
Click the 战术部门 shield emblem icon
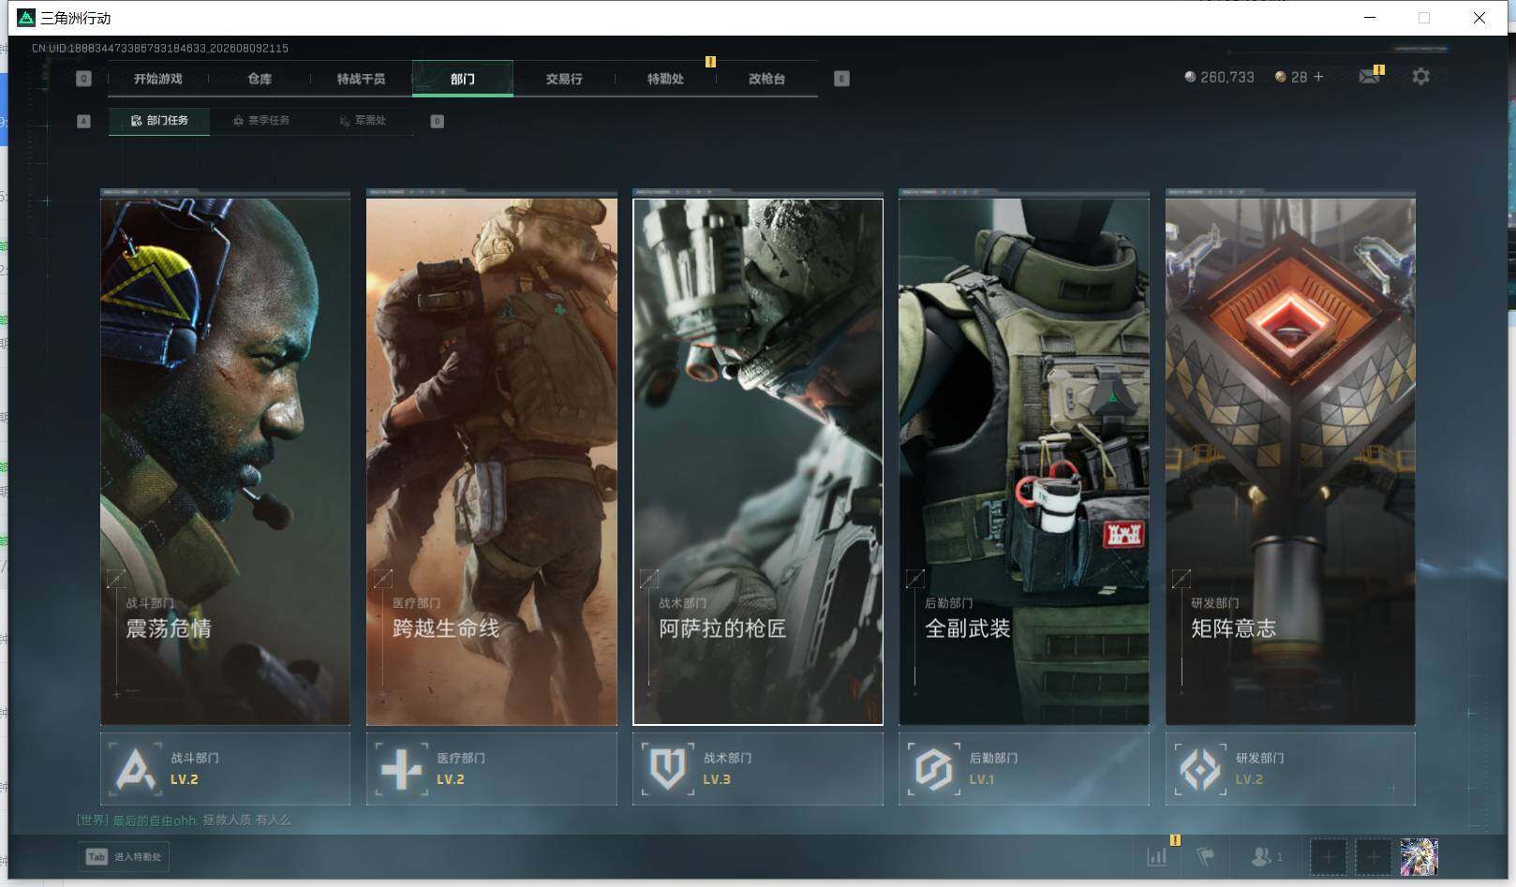click(668, 769)
